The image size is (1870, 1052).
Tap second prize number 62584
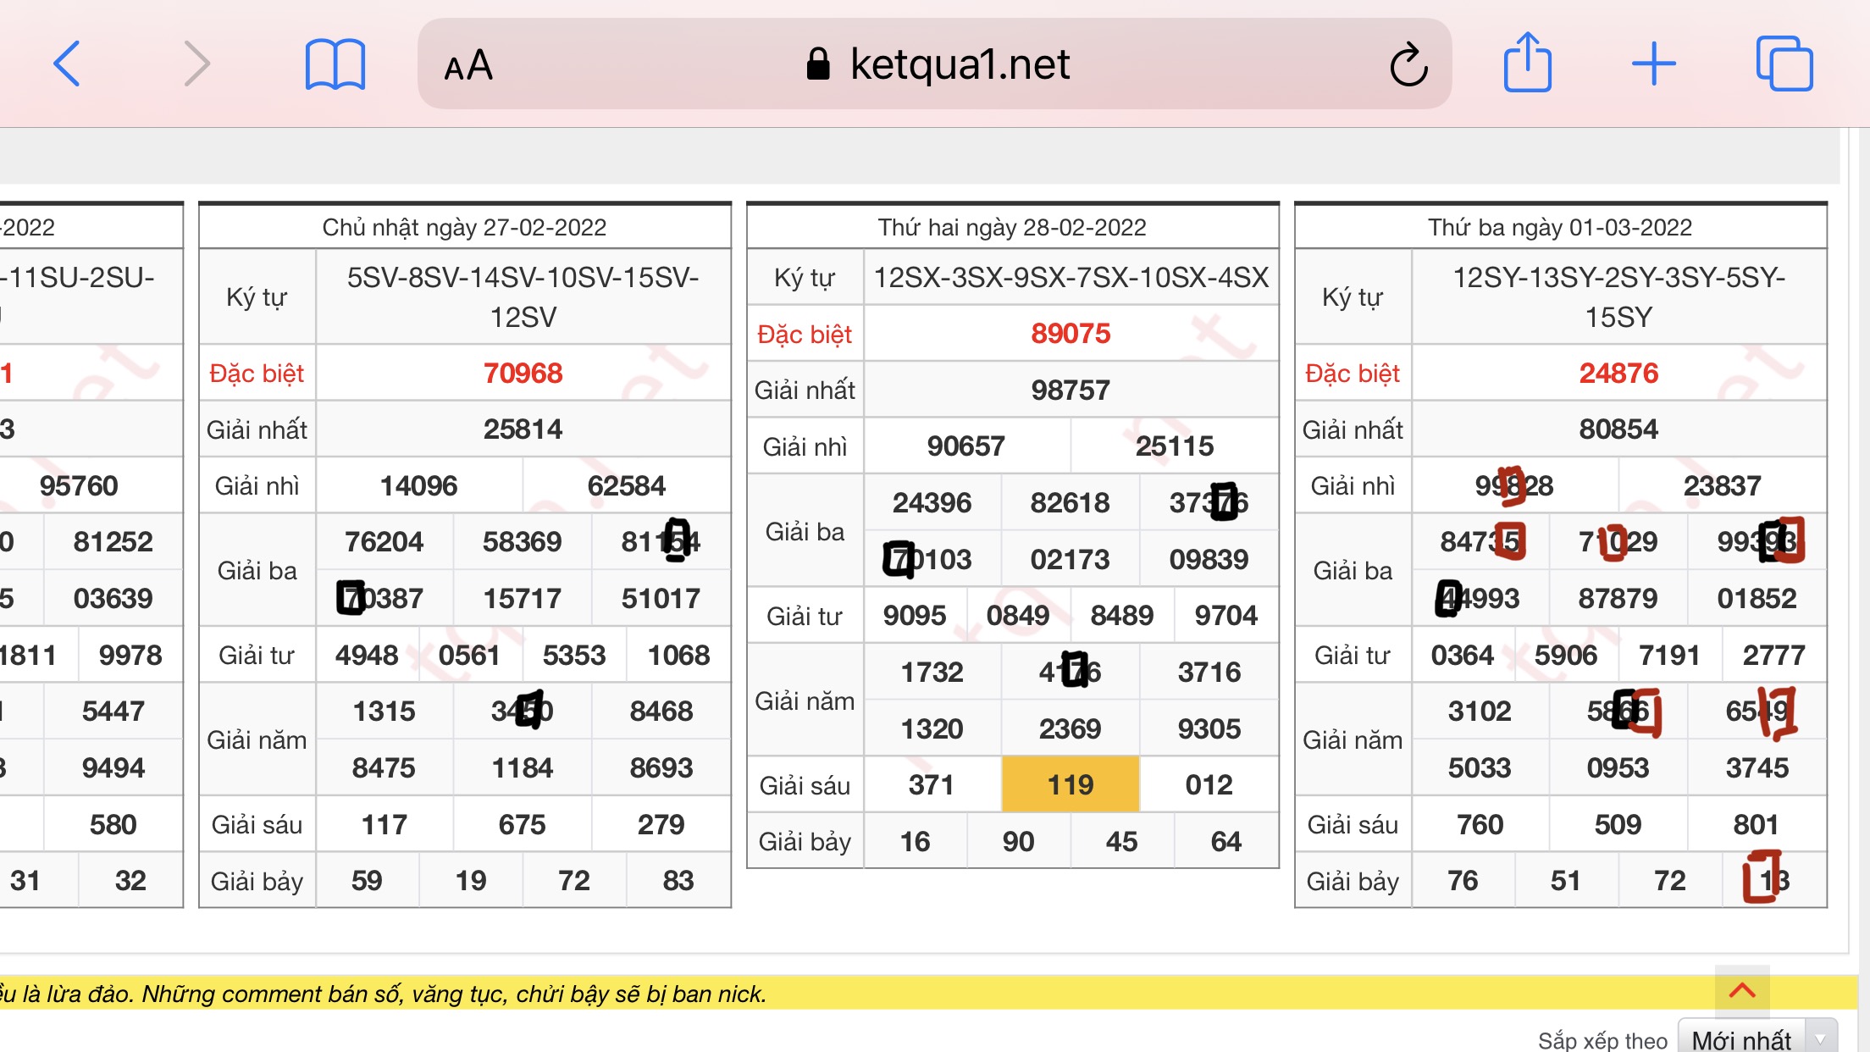tap(627, 485)
